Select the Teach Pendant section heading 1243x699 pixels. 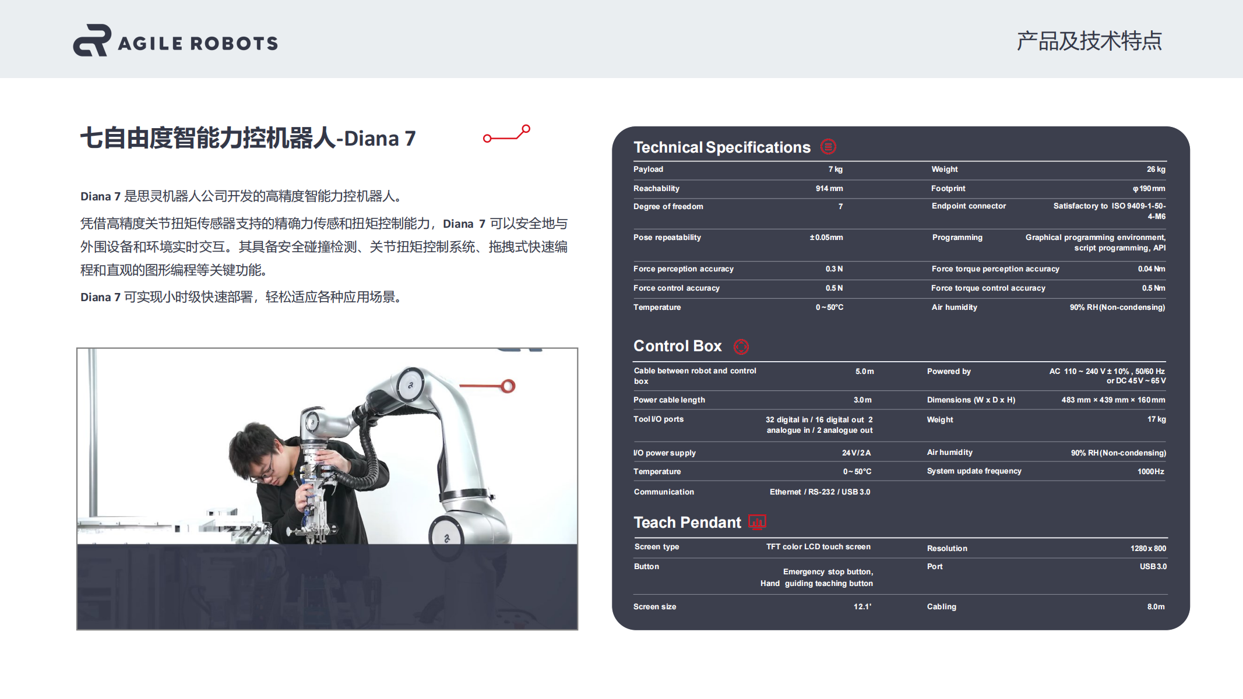687,523
